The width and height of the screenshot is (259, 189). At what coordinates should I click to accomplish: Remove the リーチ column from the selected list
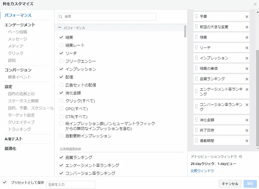click(247, 48)
